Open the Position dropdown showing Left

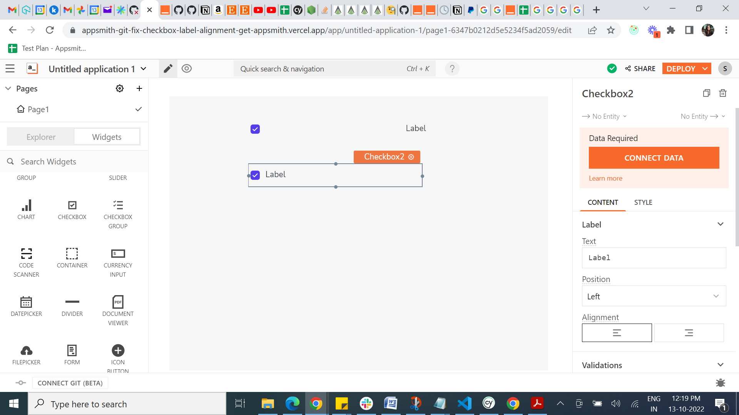coord(654,296)
